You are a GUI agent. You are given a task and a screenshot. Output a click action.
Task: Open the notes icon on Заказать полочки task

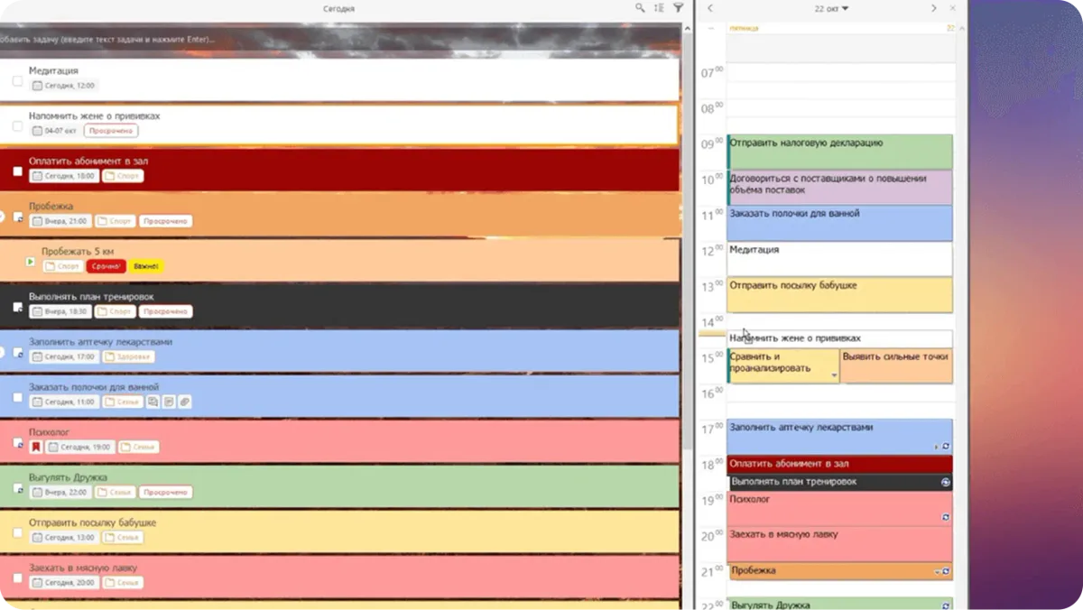[x=169, y=402]
